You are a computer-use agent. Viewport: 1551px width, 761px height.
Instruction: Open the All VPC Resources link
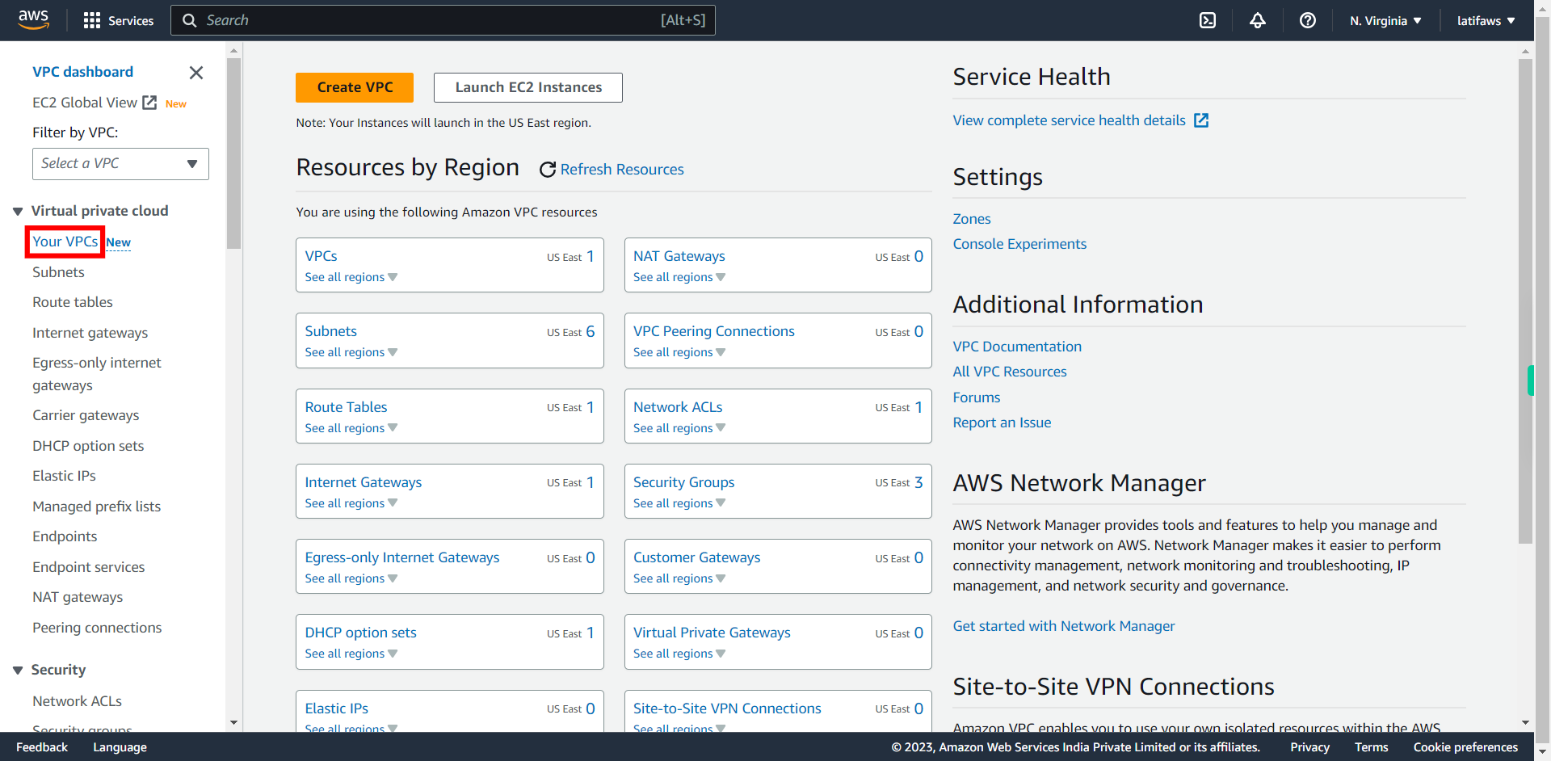tap(1010, 372)
